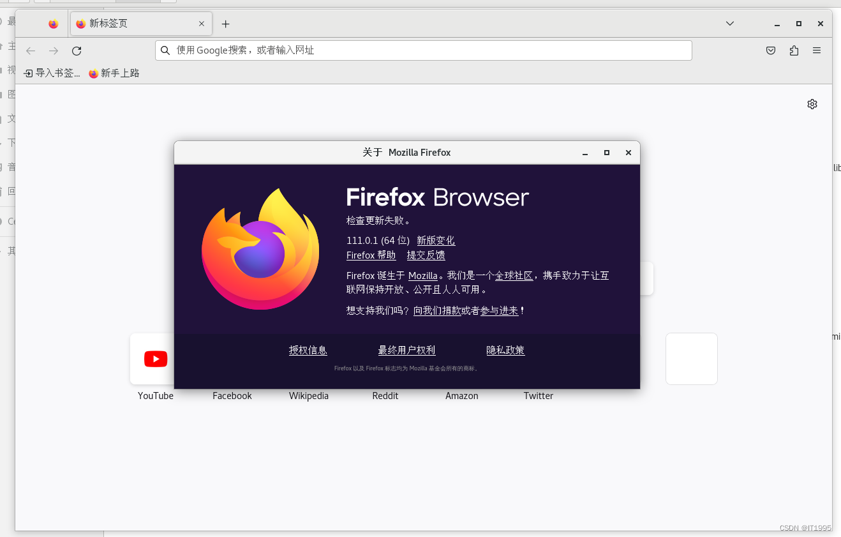The height and width of the screenshot is (537, 841).
Task: Open the Mozilla link in the about dialog
Action: [423, 276]
